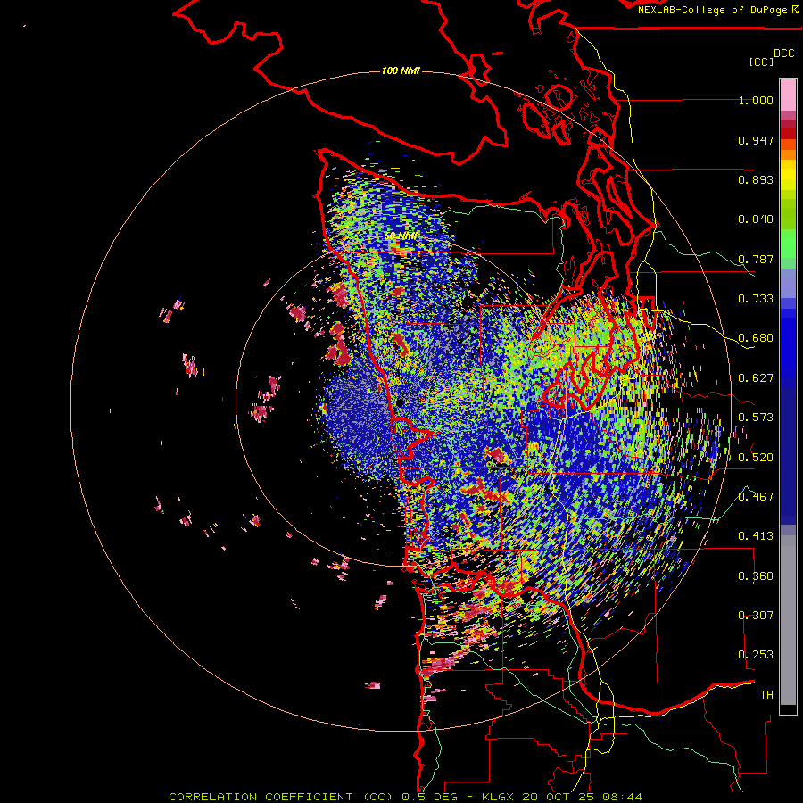The image size is (803, 803).
Task: Select the 0.733 scale value
Action: 756,299
